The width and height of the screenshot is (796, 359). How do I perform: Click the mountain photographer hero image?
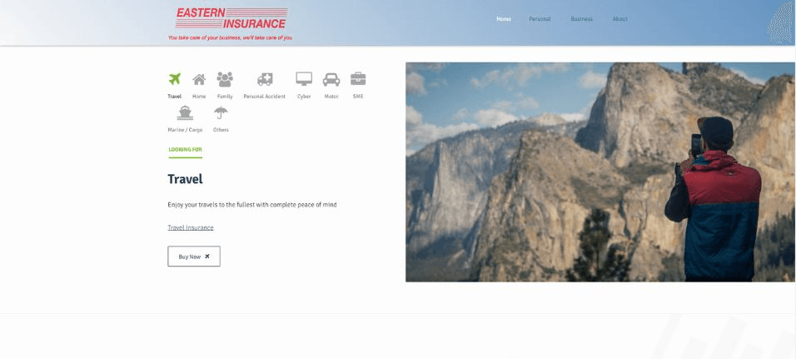[x=600, y=172]
